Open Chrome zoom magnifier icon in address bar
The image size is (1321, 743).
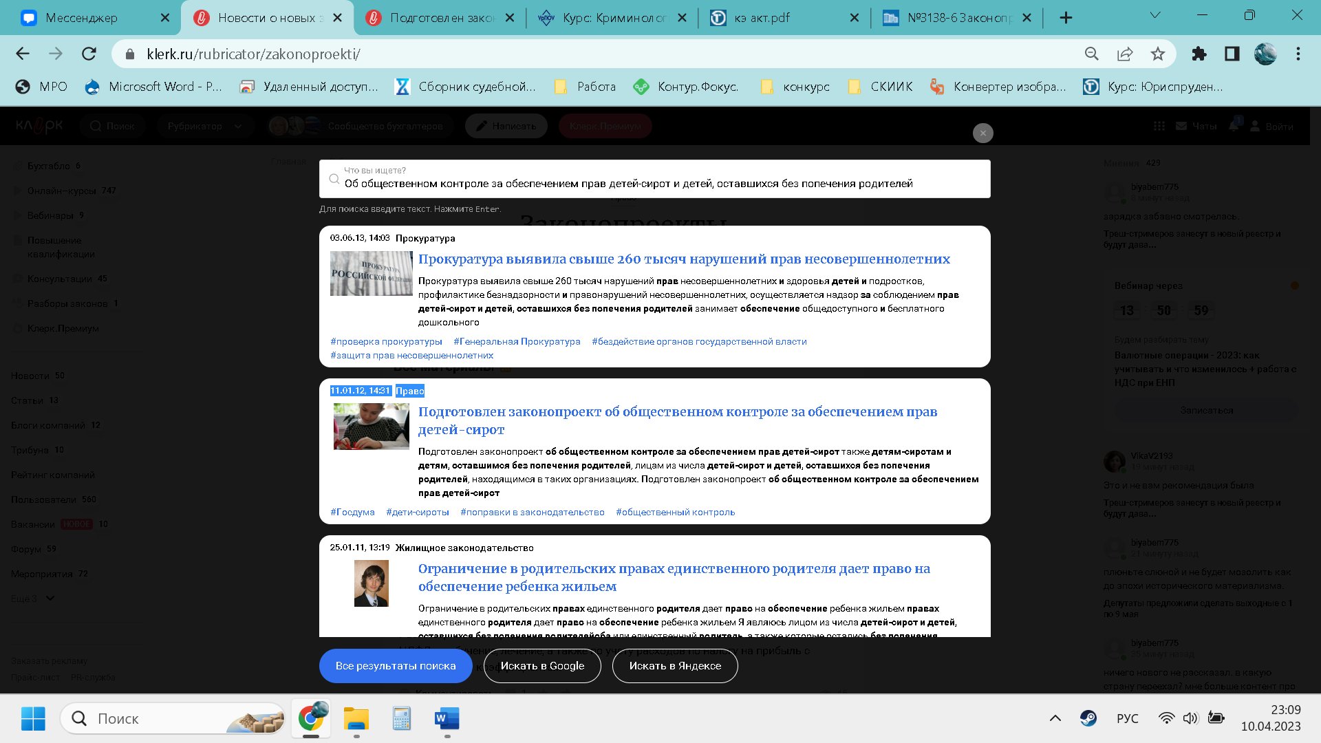pos(1092,54)
